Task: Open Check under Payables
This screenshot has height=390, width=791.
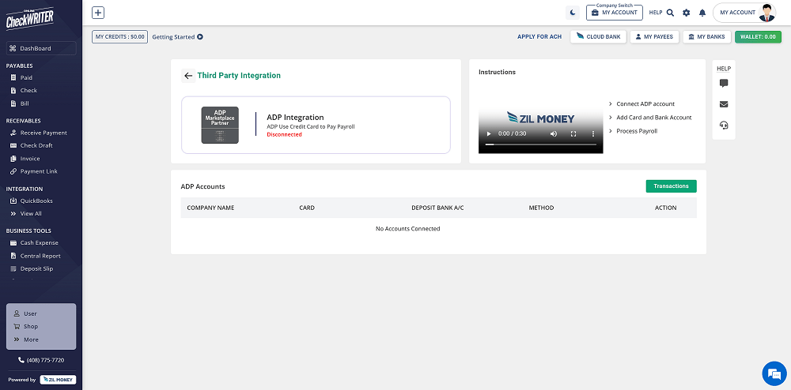Action: 28,91
